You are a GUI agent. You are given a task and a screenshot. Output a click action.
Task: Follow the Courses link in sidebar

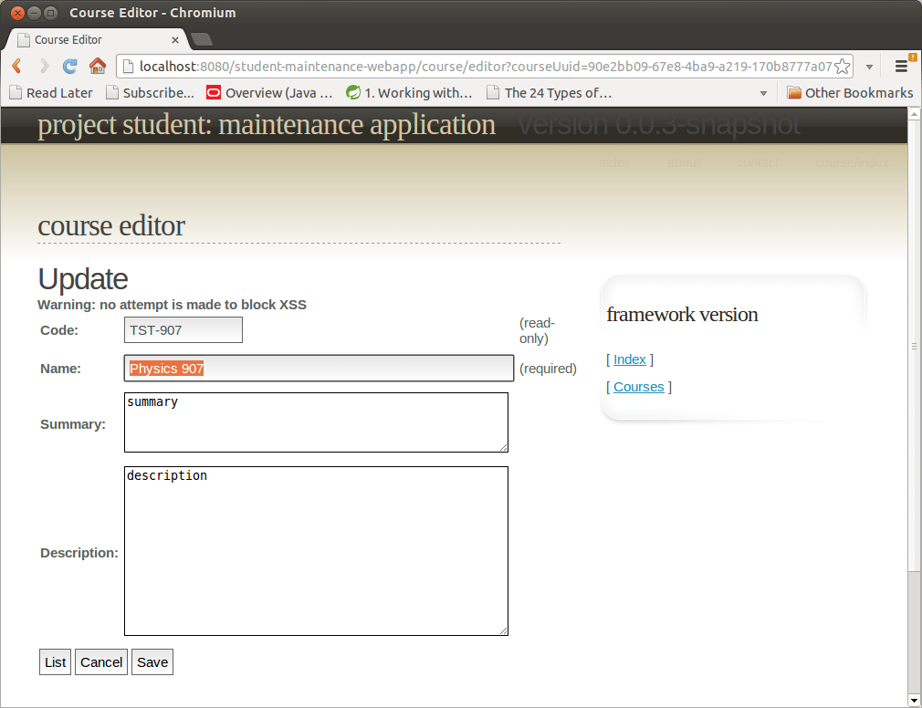(639, 387)
